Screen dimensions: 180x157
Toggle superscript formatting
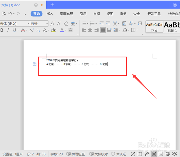pyautogui.click(x=31, y=30)
